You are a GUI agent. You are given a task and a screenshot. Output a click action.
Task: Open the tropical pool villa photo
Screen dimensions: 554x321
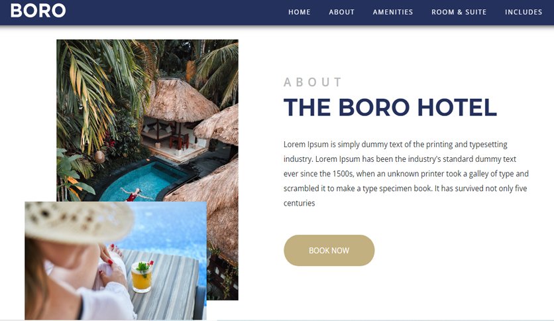[x=147, y=120]
